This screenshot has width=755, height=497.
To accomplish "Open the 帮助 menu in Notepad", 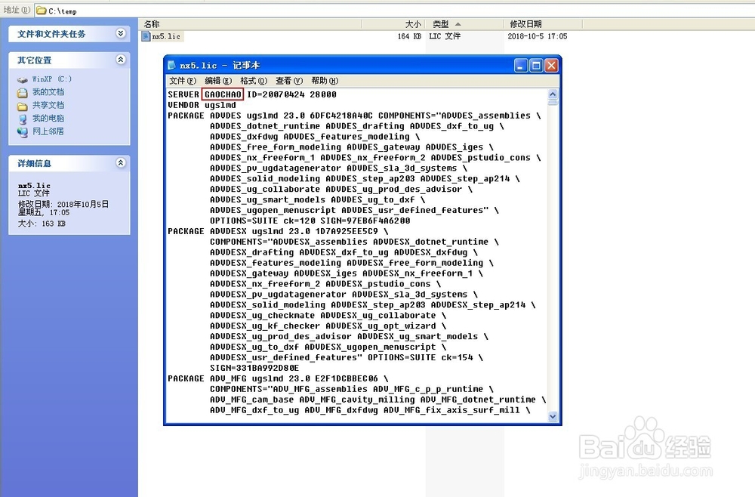I will tap(325, 81).
